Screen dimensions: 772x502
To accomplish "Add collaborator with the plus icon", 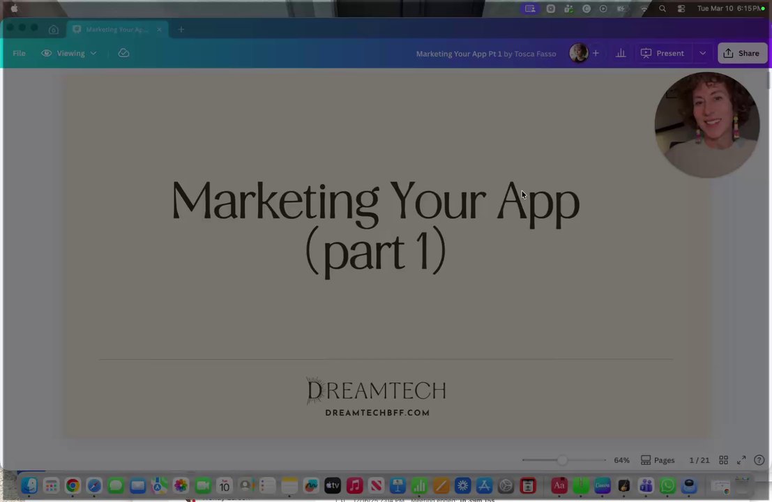I will (596, 53).
